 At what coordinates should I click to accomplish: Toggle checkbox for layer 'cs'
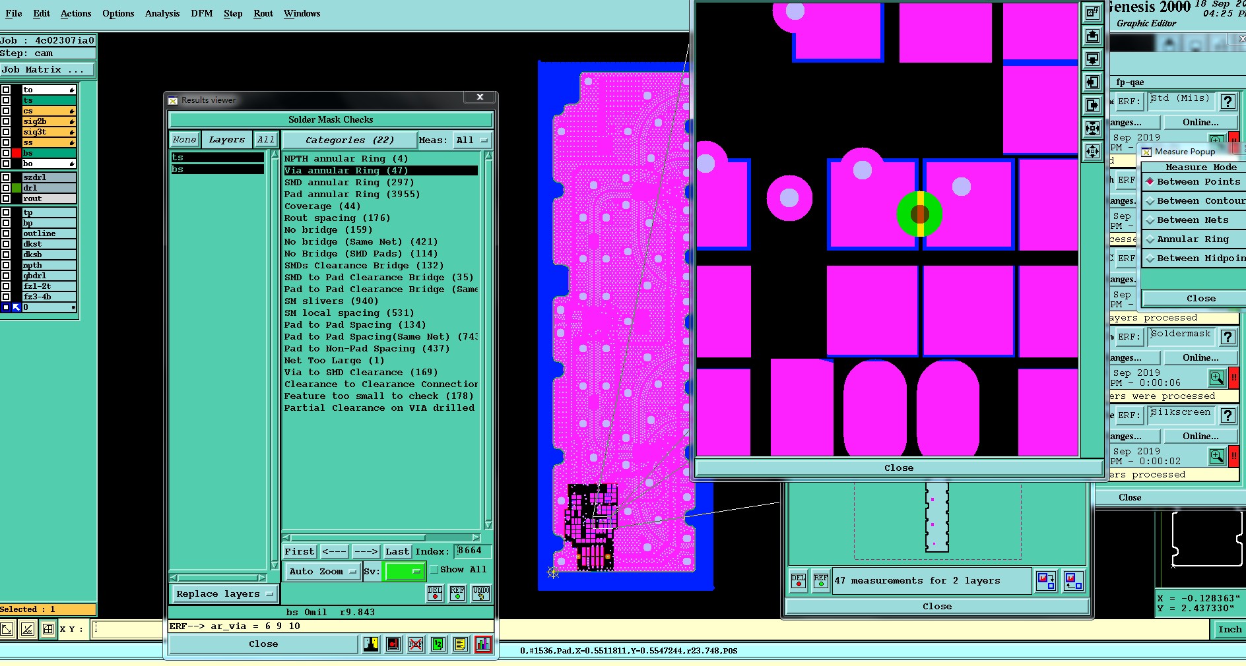6,111
